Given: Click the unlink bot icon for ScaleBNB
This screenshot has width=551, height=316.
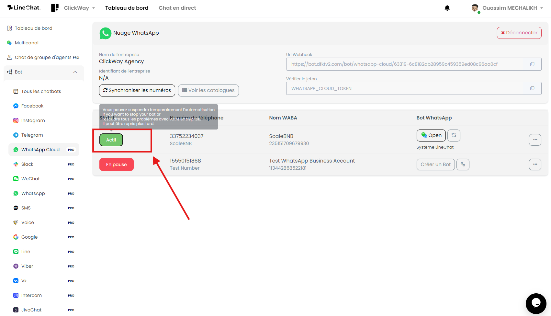Looking at the screenshot, I should 454,135.
